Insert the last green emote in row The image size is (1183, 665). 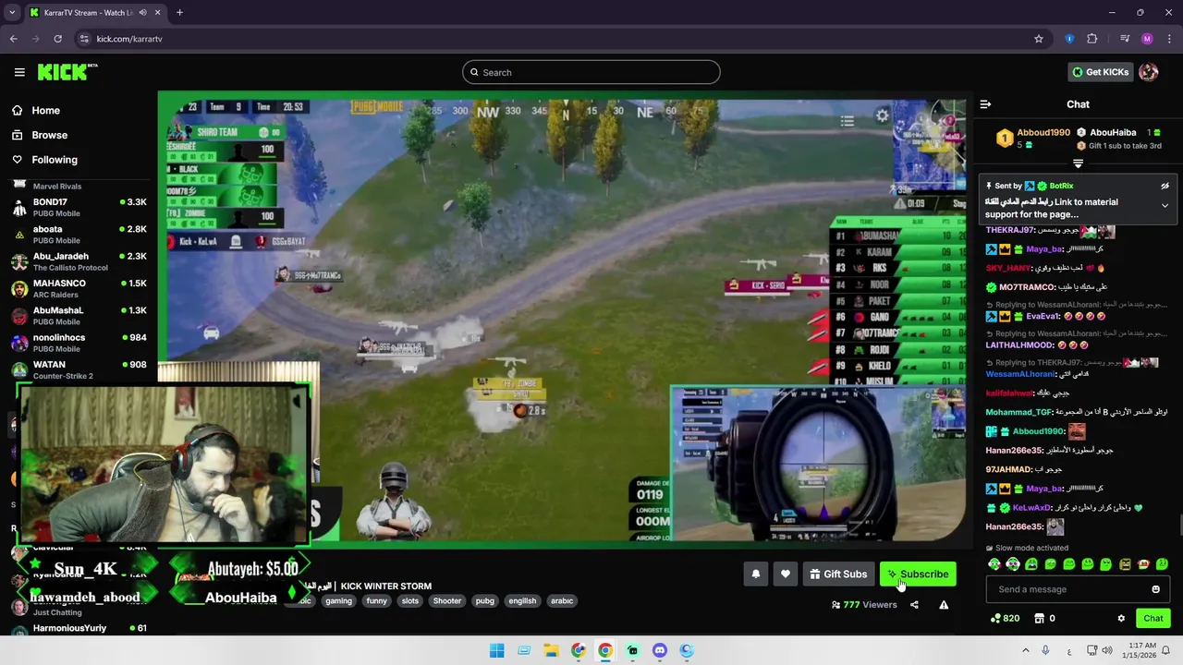(x=1162, y=564)
